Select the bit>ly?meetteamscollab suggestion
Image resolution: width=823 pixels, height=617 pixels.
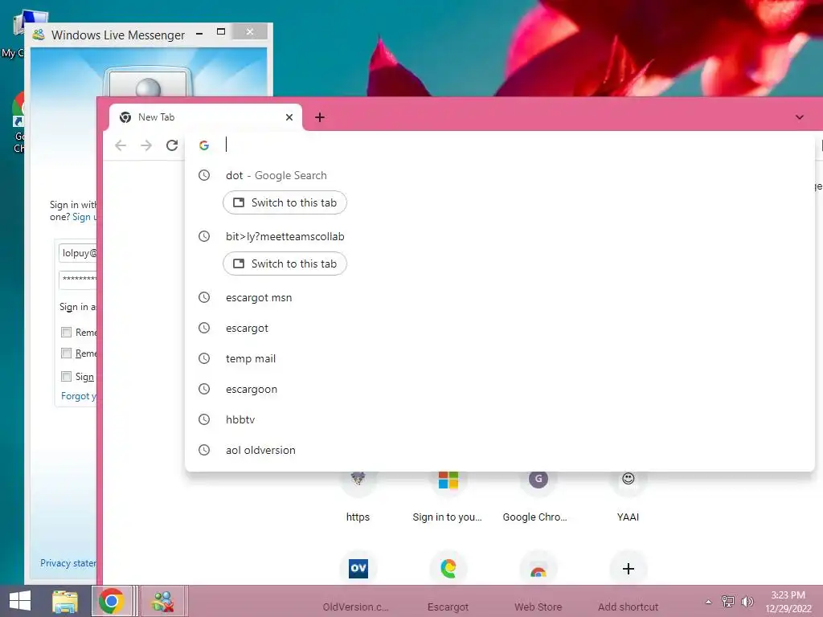(x=500, y=236)
